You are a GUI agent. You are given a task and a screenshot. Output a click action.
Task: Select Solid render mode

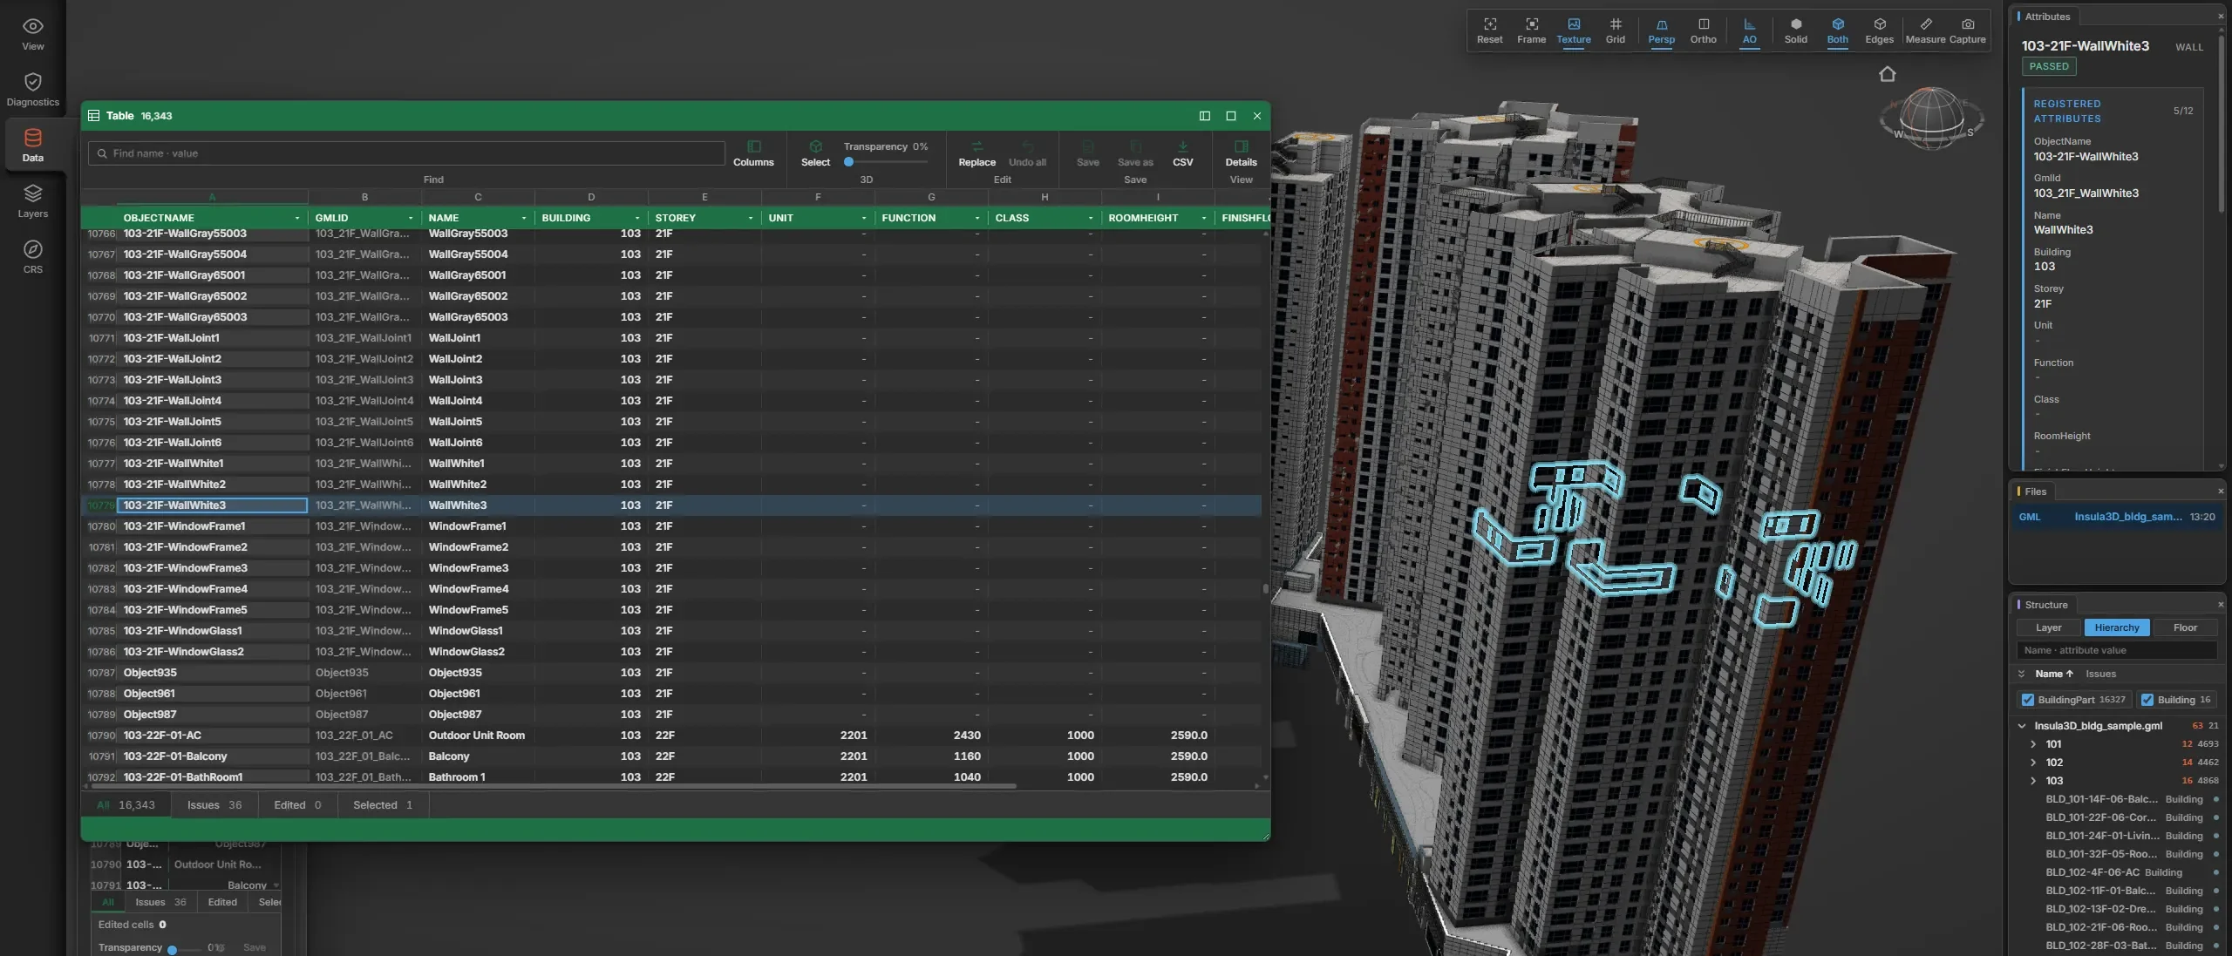coord(1795,31)
